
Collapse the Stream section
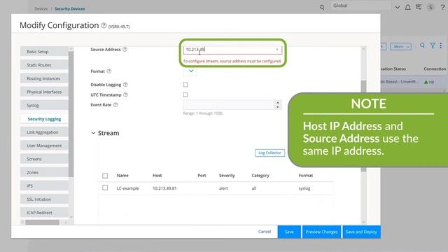tap(93, 133)
